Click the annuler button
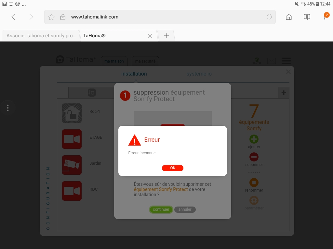 tap(185, 209)
